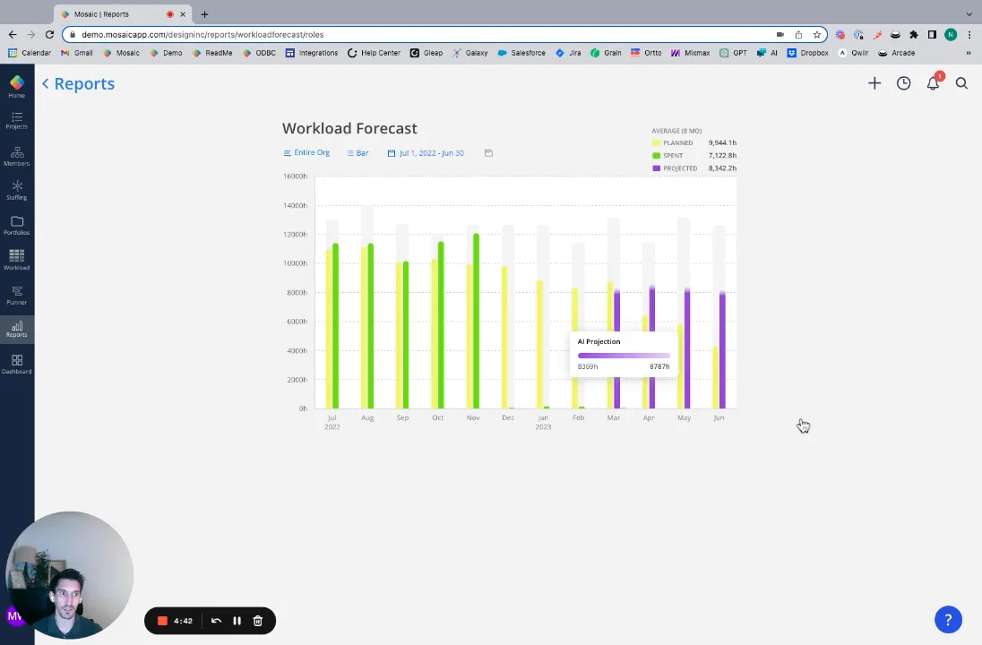This screenshot has width=982, height=645.
Task: Open the ReadMe bookmark
Action: (212, 53)
